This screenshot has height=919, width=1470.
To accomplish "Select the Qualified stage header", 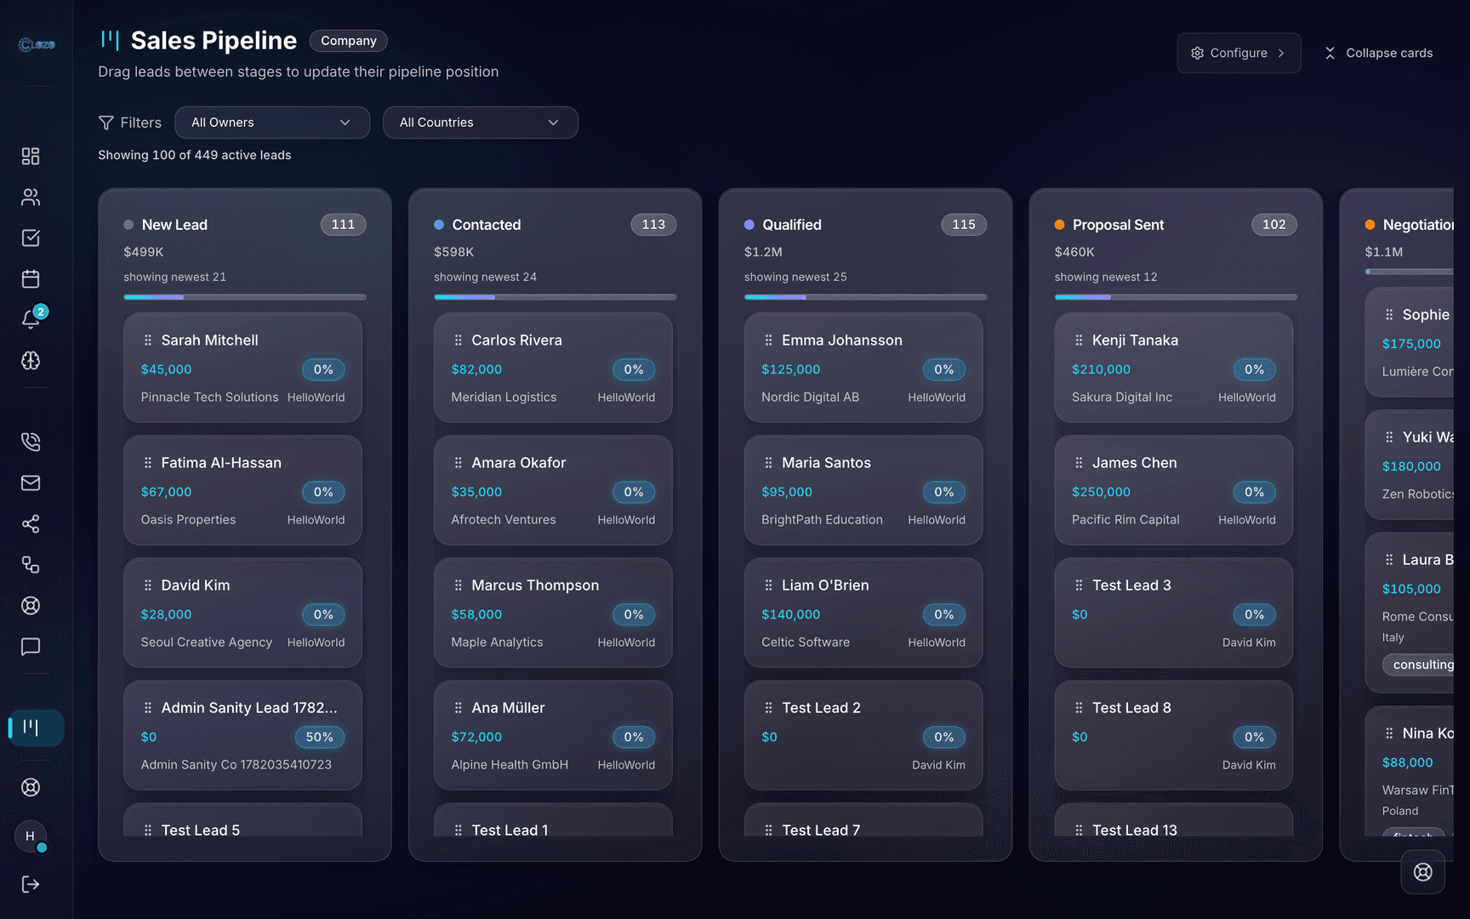I will (792, 225).
